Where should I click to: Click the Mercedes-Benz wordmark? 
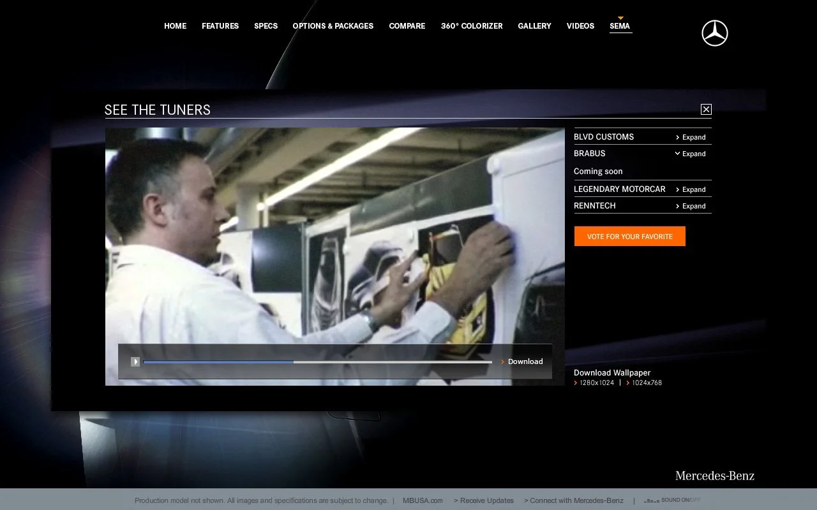pos(715,476)
